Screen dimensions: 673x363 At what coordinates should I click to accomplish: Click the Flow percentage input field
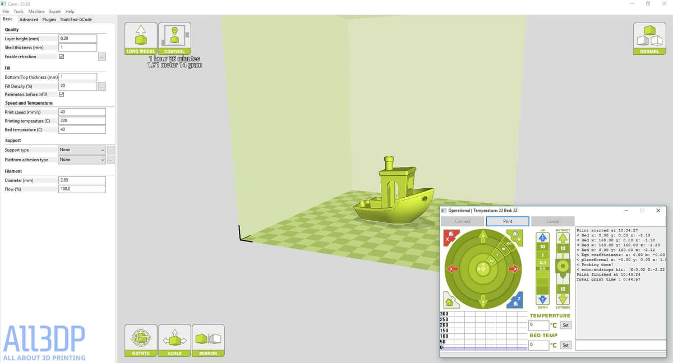(x=82, y=189)
